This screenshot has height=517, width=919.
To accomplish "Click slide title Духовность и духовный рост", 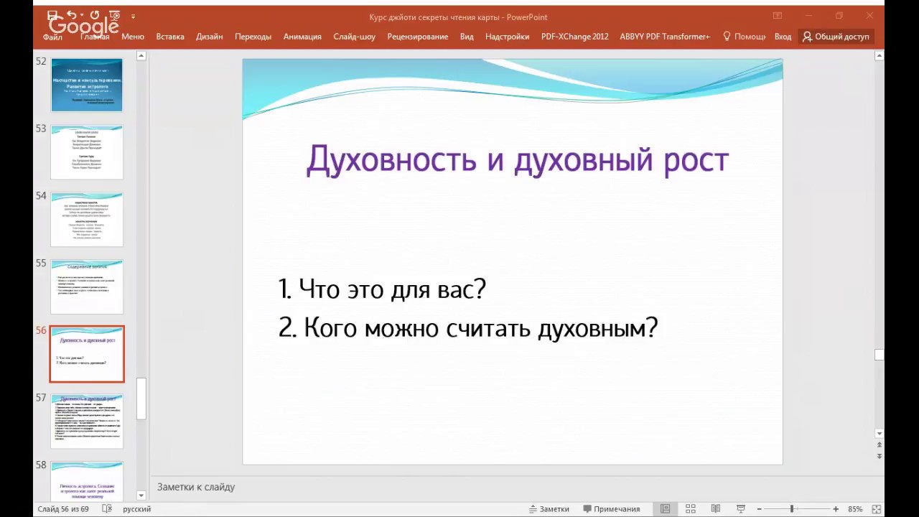I will coord(517,160).
